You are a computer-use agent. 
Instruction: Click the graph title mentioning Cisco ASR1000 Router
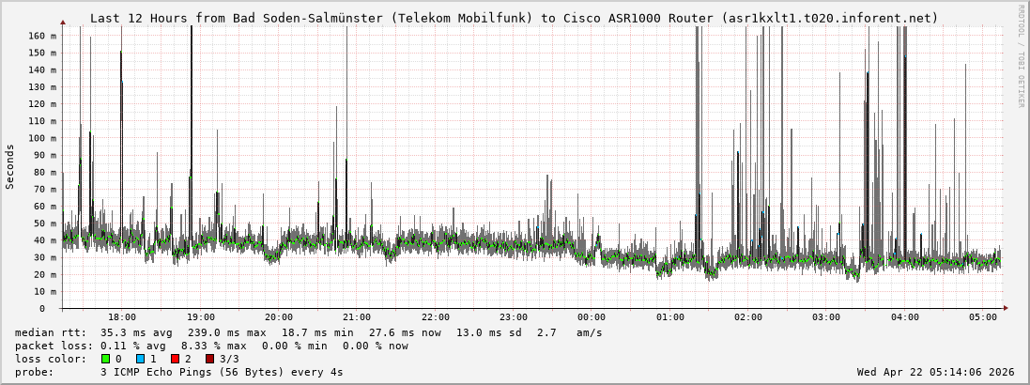pyautogui.click(x=514, y=18)
